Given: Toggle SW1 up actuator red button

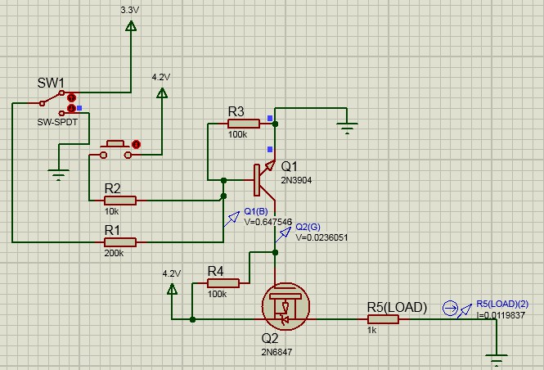Looking at the screenshot, I should pos(72,97).
